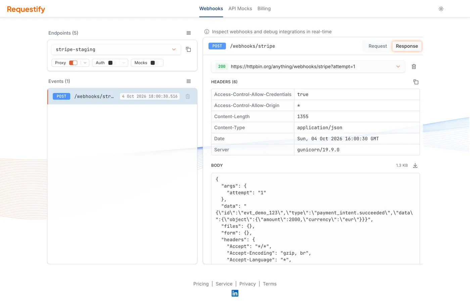This screenshot has height=302, width=470.
Task: Toggle the light/dark theme sun icon
Action: pos(441,9)
